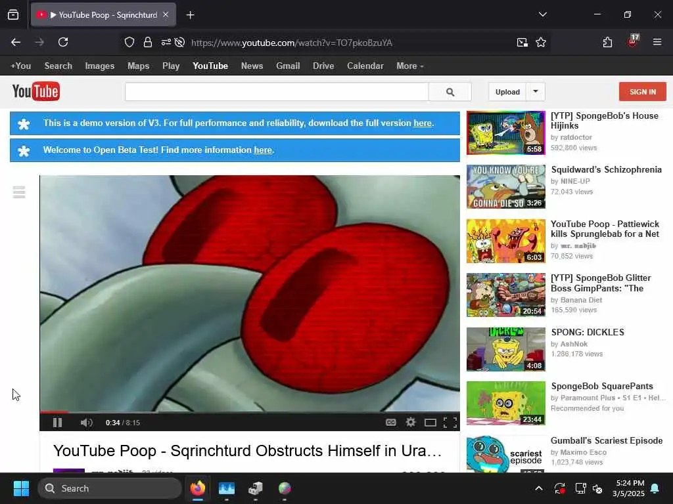Enter fullscreen on the video player
Image resolution: width=673 pixels, height=504 pixels.
click(x=450, y=423)
